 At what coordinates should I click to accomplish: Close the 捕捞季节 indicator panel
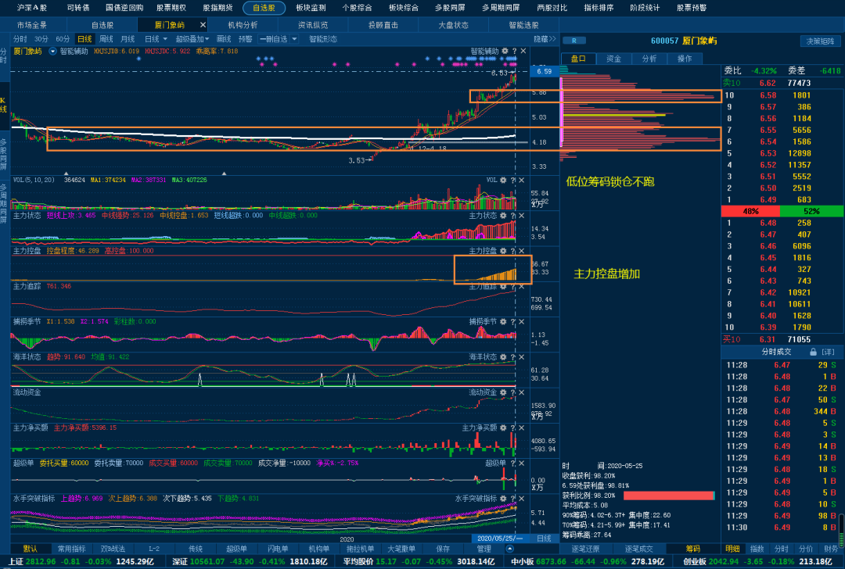tap(521, 322)
